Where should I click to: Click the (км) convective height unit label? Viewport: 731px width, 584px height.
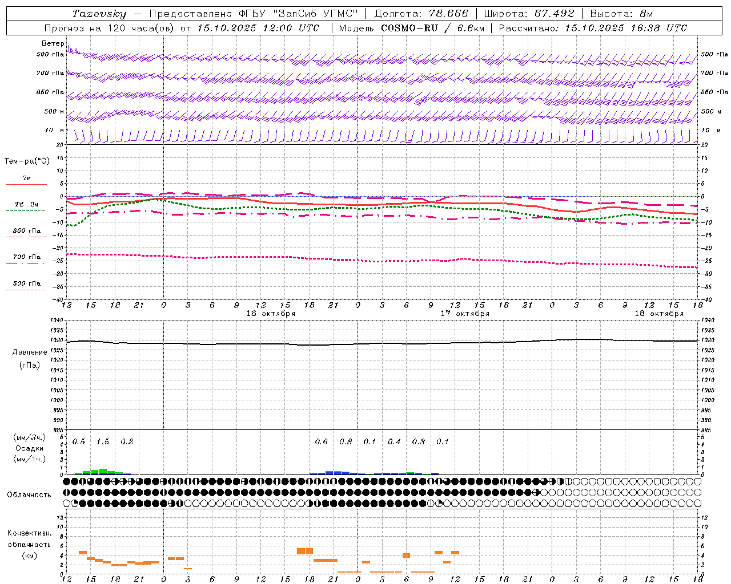[x=29, y=555]
